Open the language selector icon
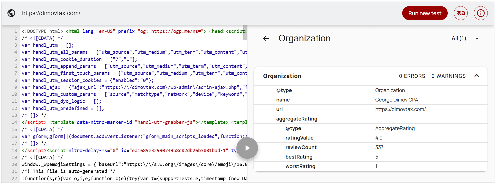The height and width of the screenshot is (185, 496). pos(461,13)
